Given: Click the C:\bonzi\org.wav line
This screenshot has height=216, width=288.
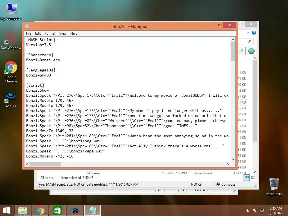Looking at the screenshot, I should tap(64, 141).
